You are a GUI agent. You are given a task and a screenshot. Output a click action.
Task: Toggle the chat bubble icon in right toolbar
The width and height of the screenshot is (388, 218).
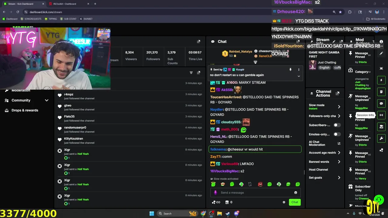[x=381, y=104]
